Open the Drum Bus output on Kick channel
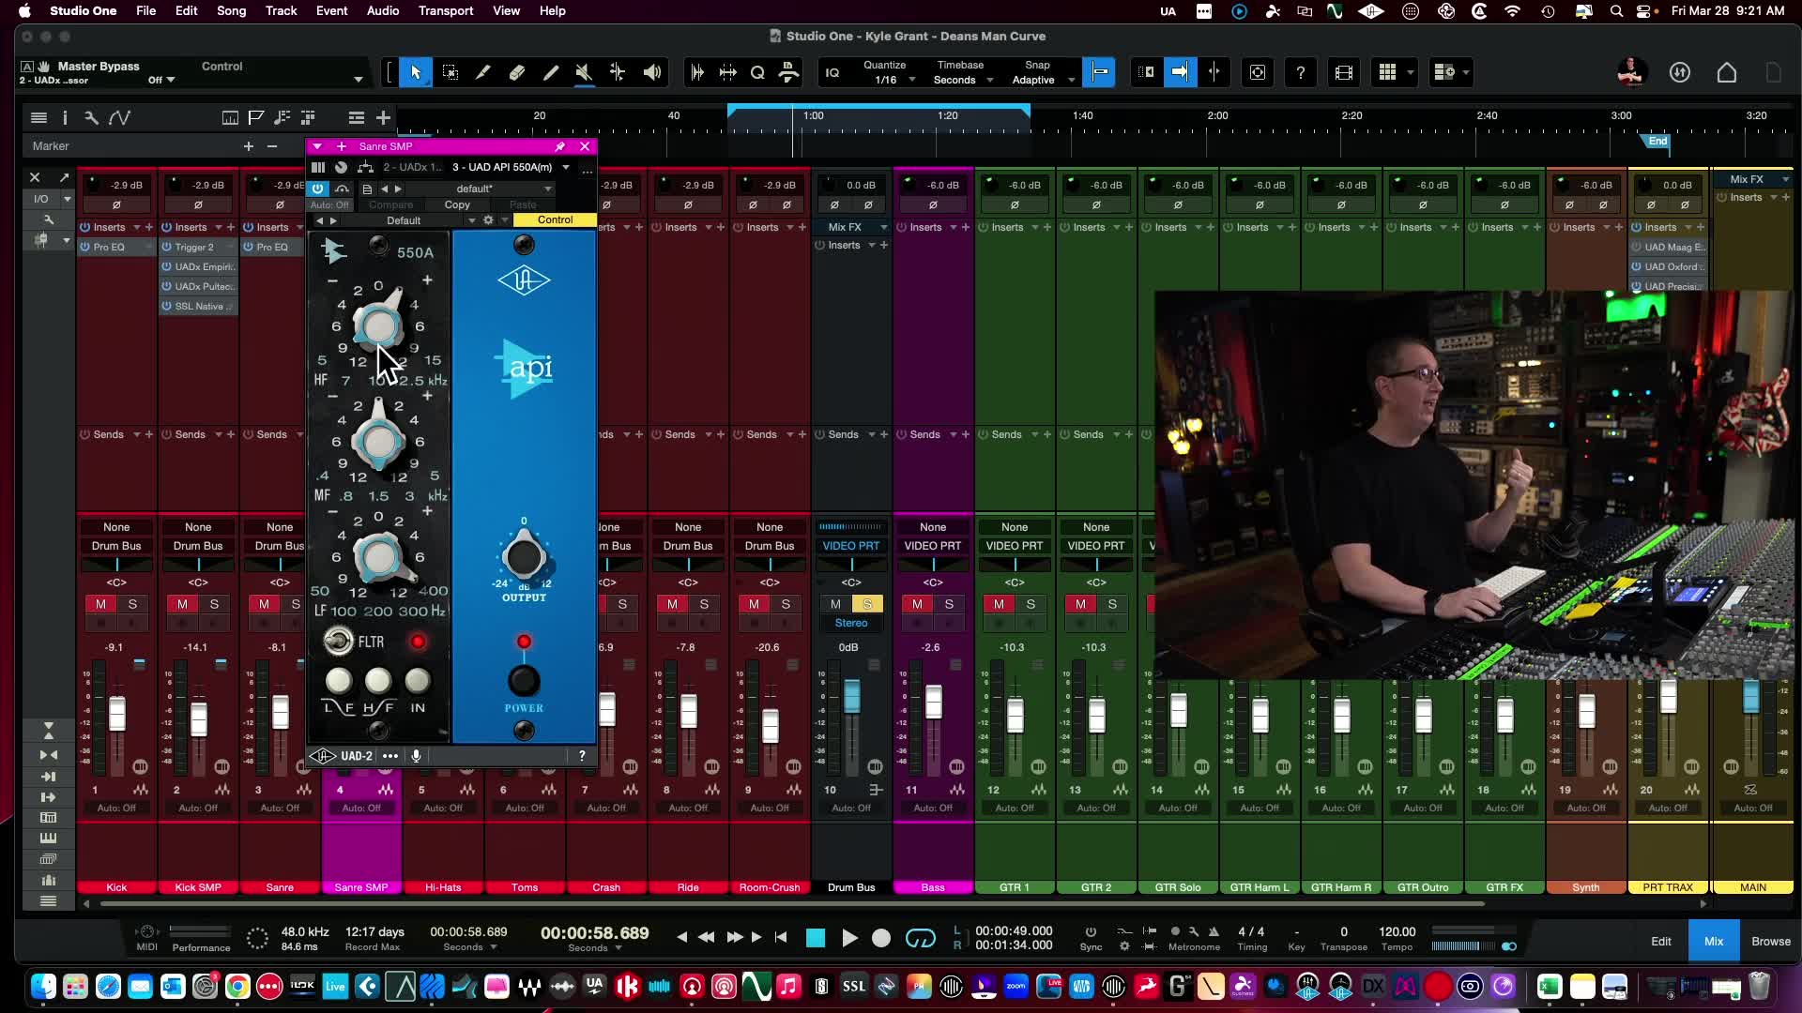This screenshot has width=1802, height=1013. [x=116, y=546]
